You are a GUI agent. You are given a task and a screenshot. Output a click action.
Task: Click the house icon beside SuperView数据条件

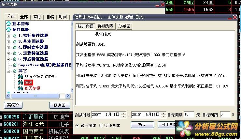tap(15, 65)
